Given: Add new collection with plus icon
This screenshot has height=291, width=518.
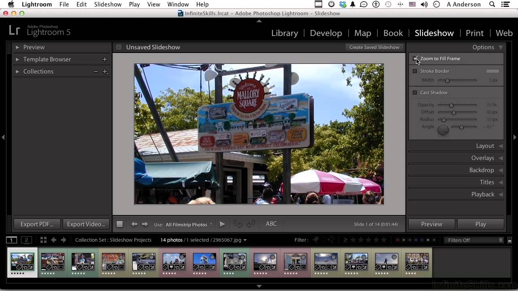Looking at the screenshot, I should click(x=105, y=72).
